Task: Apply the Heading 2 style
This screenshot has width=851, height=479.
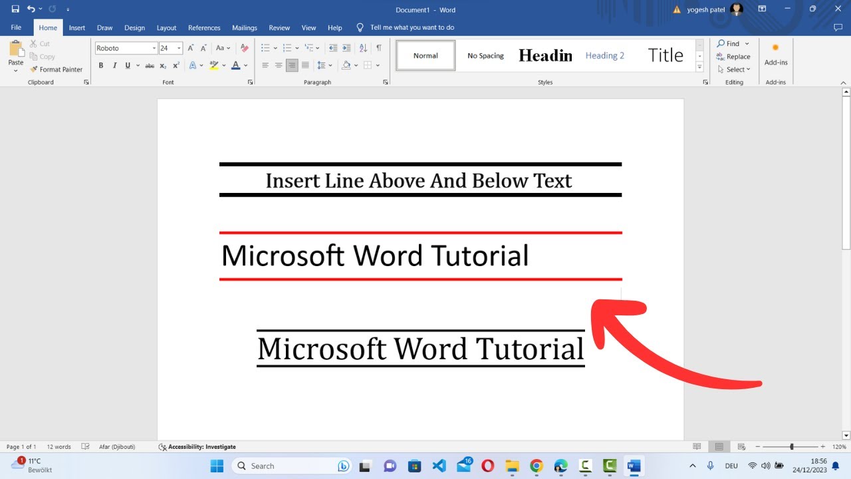Action: point(605,56)
